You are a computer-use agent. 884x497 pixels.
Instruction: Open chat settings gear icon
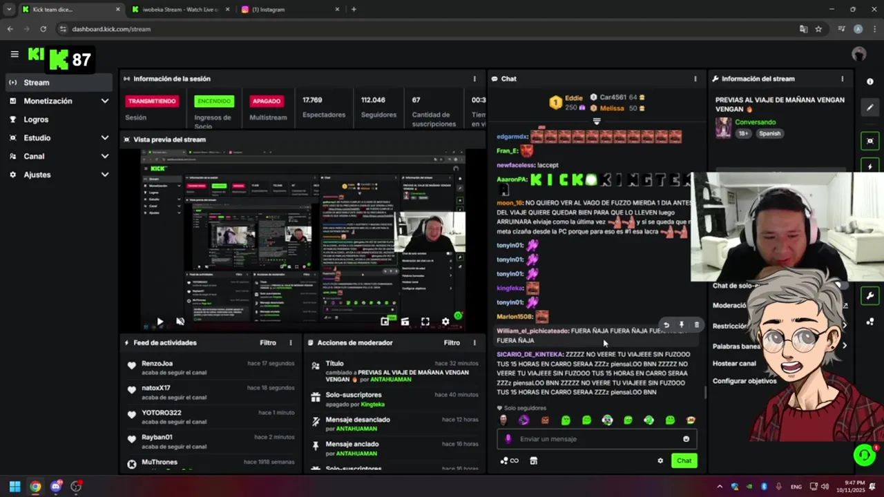(x=660, y=461)
